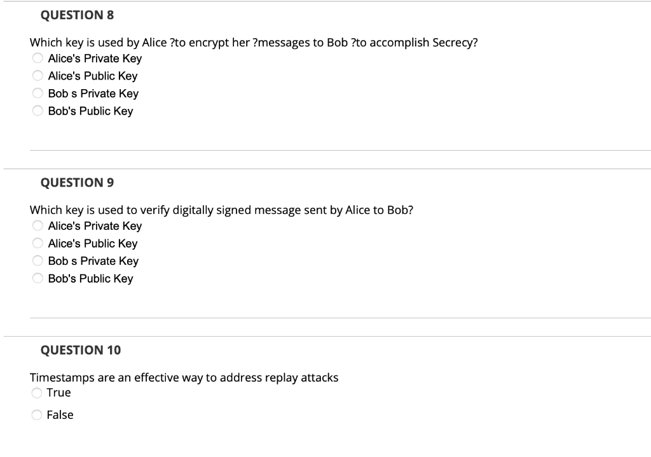Click the Question 9 question text
The height and width of the screenshot is (457, 651).
point(222,209)
